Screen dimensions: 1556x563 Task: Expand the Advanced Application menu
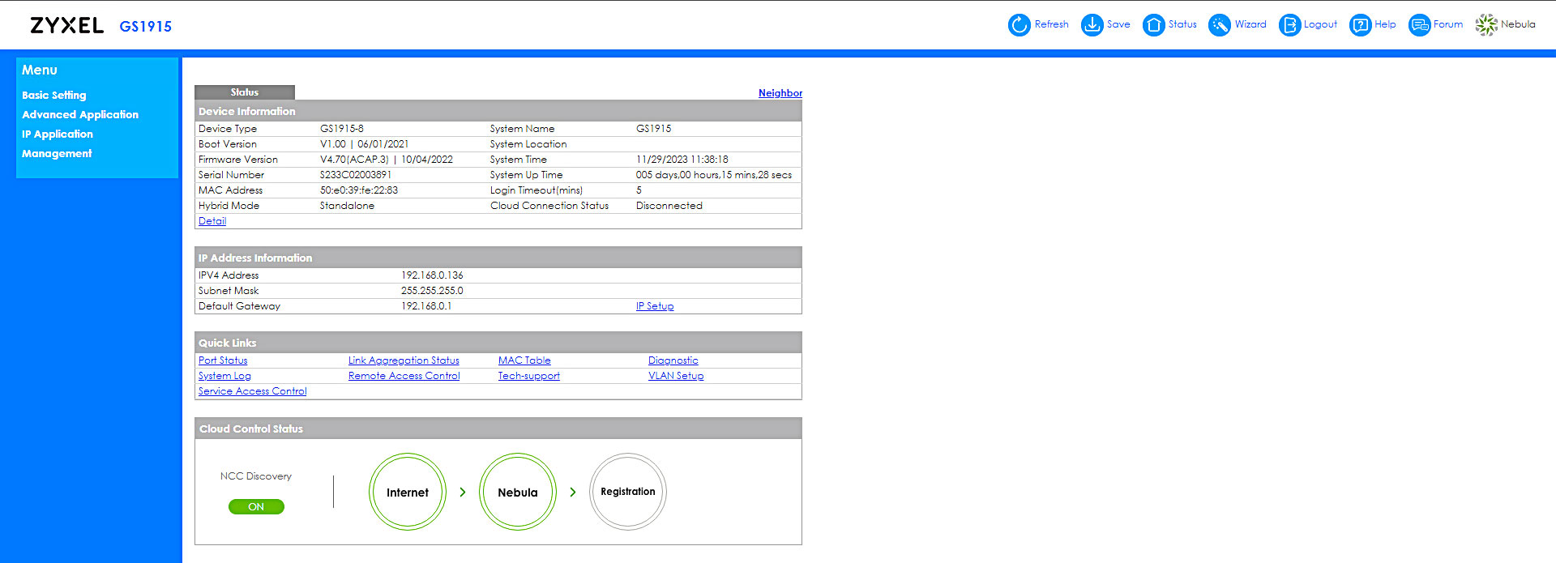pyautogui.click(x=80, y=114)
